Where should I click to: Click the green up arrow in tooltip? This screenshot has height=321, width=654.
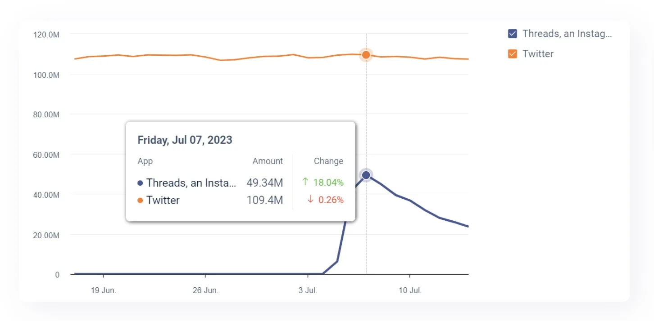305,182
